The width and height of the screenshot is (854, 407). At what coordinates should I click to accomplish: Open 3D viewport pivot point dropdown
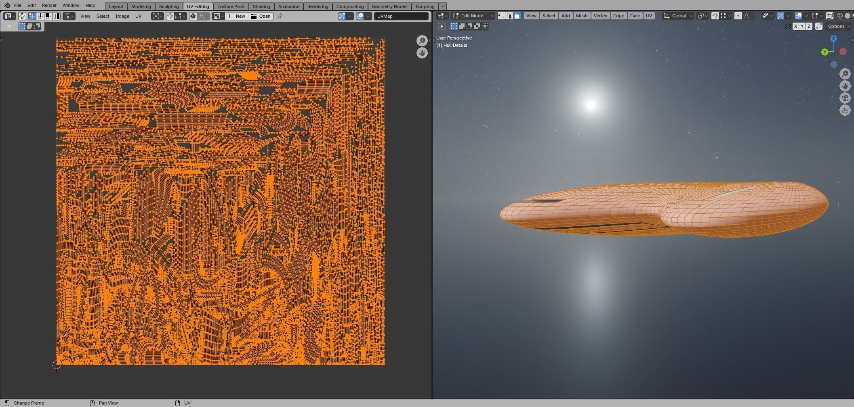[x=703, y=16]
